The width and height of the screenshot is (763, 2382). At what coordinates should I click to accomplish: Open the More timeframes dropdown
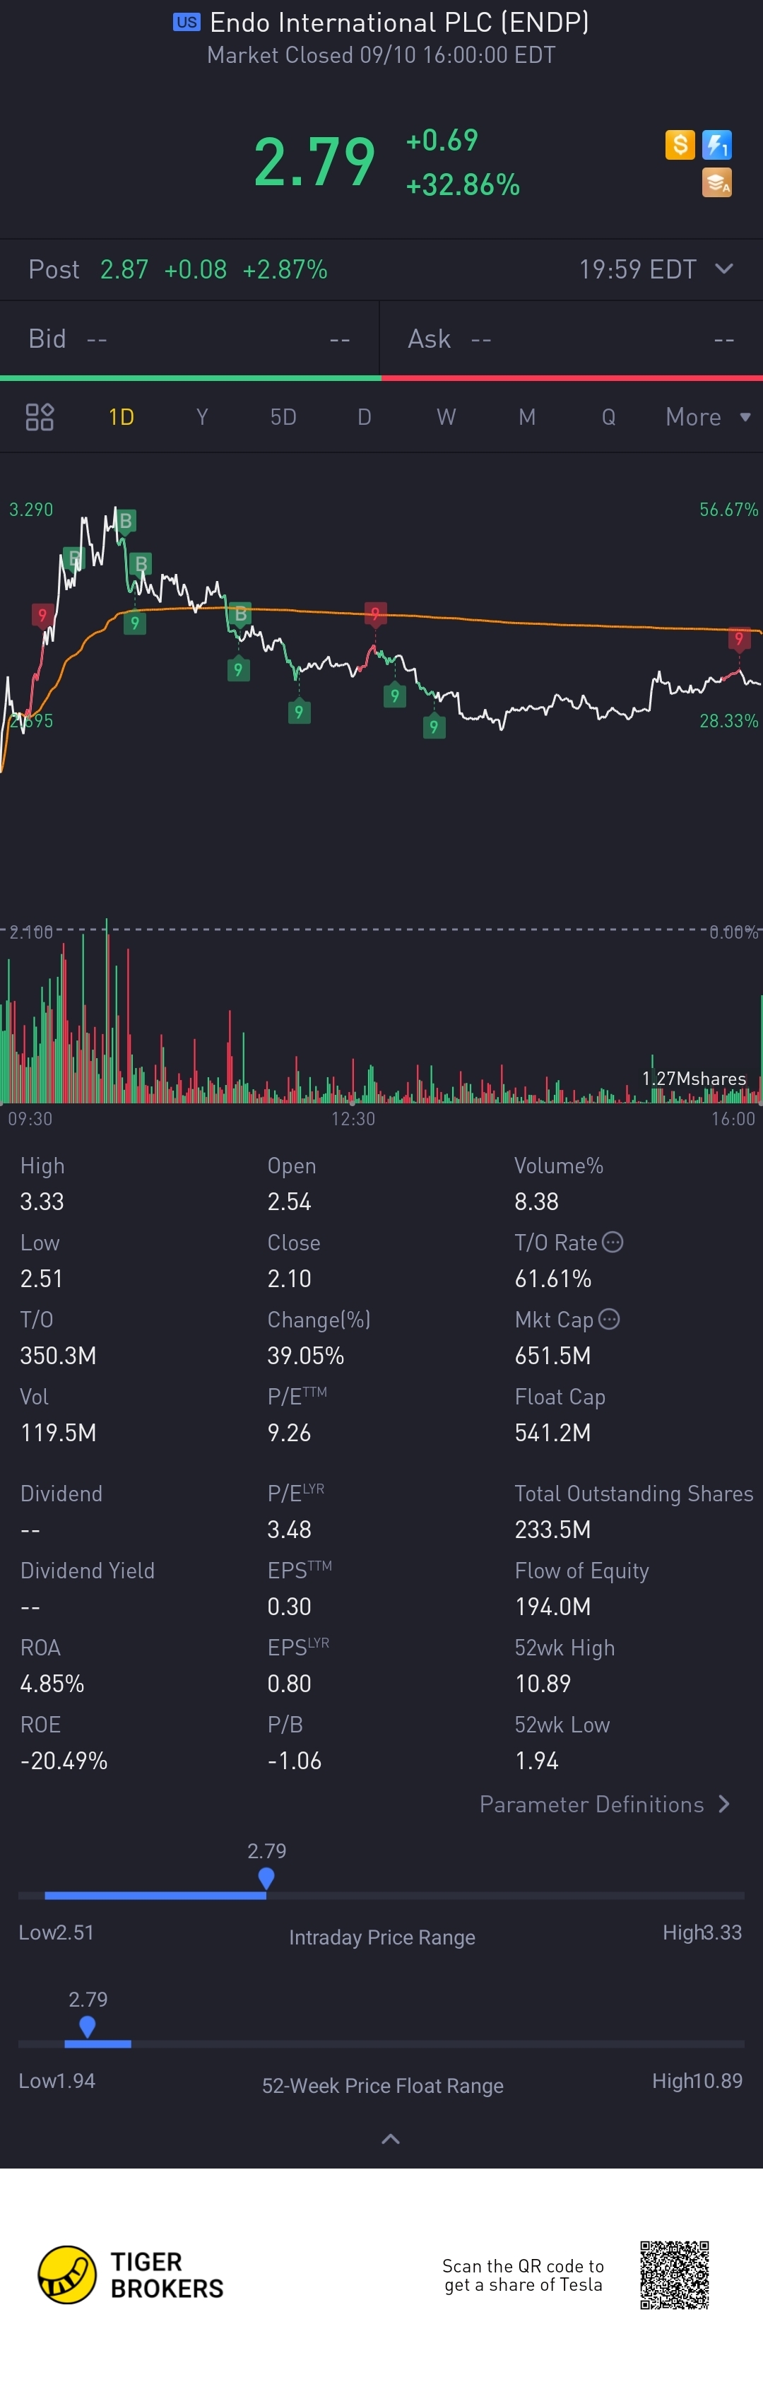point(708,417)
